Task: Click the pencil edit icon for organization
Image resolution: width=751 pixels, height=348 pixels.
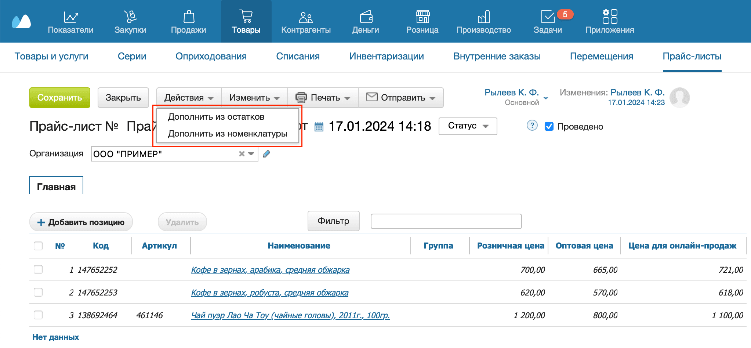Action: point(266,154)
